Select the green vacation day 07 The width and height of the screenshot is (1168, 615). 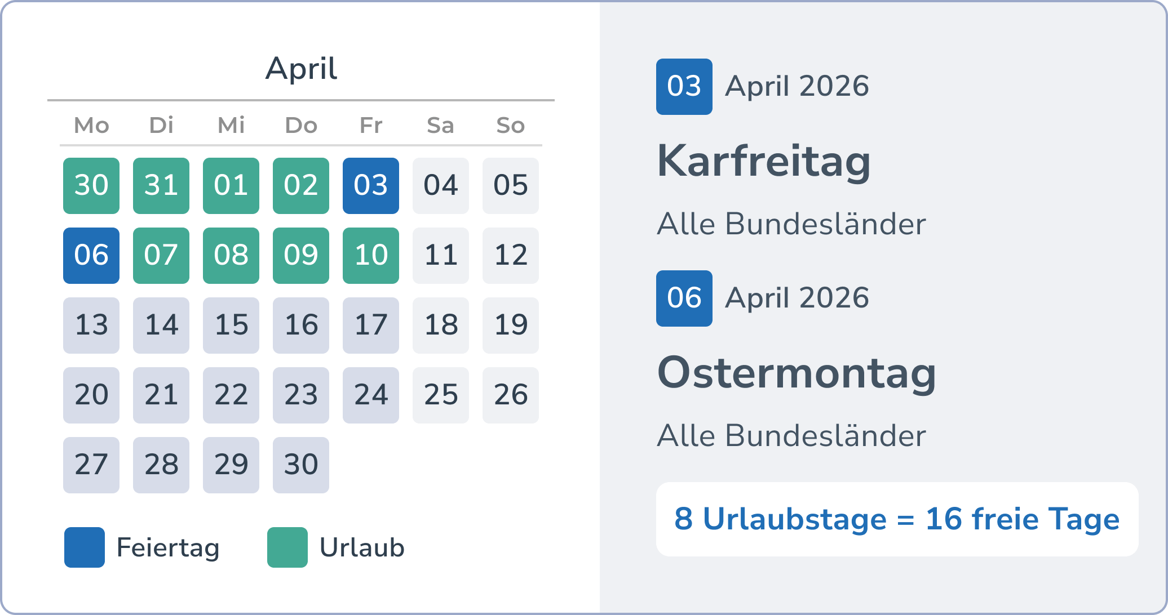tap(161, 255)
